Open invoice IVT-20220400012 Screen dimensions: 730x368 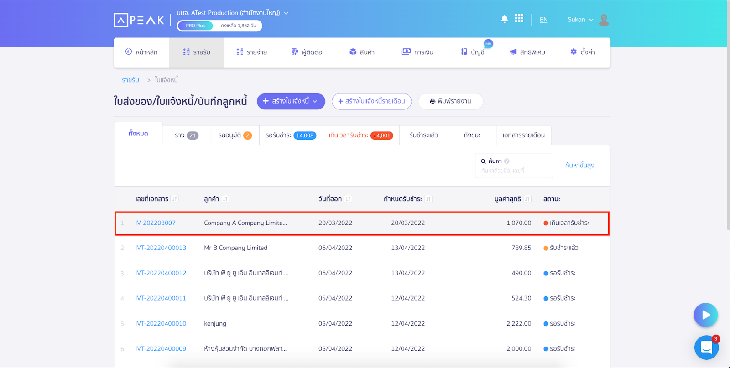(x=161, y=273)
